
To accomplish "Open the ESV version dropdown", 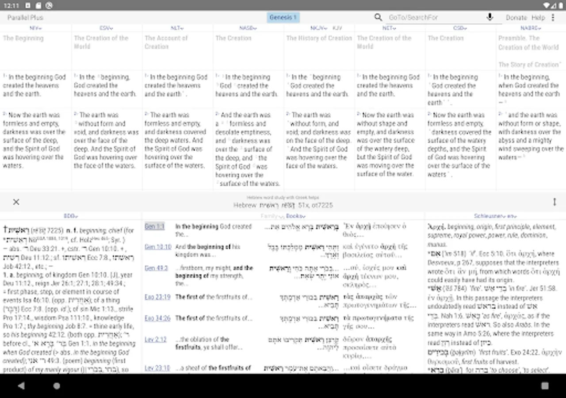I will tap(107, 28).
